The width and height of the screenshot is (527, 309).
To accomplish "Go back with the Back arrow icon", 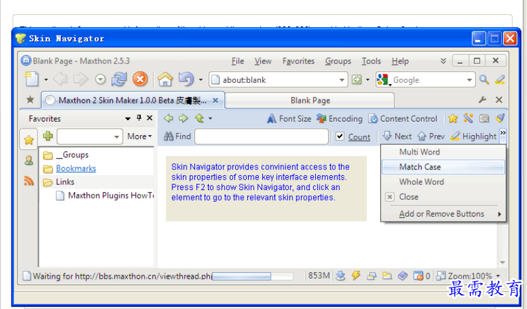I will tap(61, 80).
